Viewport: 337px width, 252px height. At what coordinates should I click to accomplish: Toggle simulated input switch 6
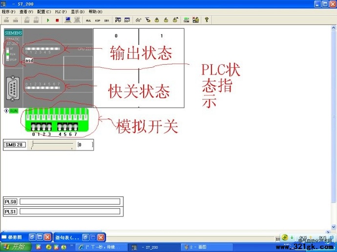pyautogui.click(x=70, y=127)
